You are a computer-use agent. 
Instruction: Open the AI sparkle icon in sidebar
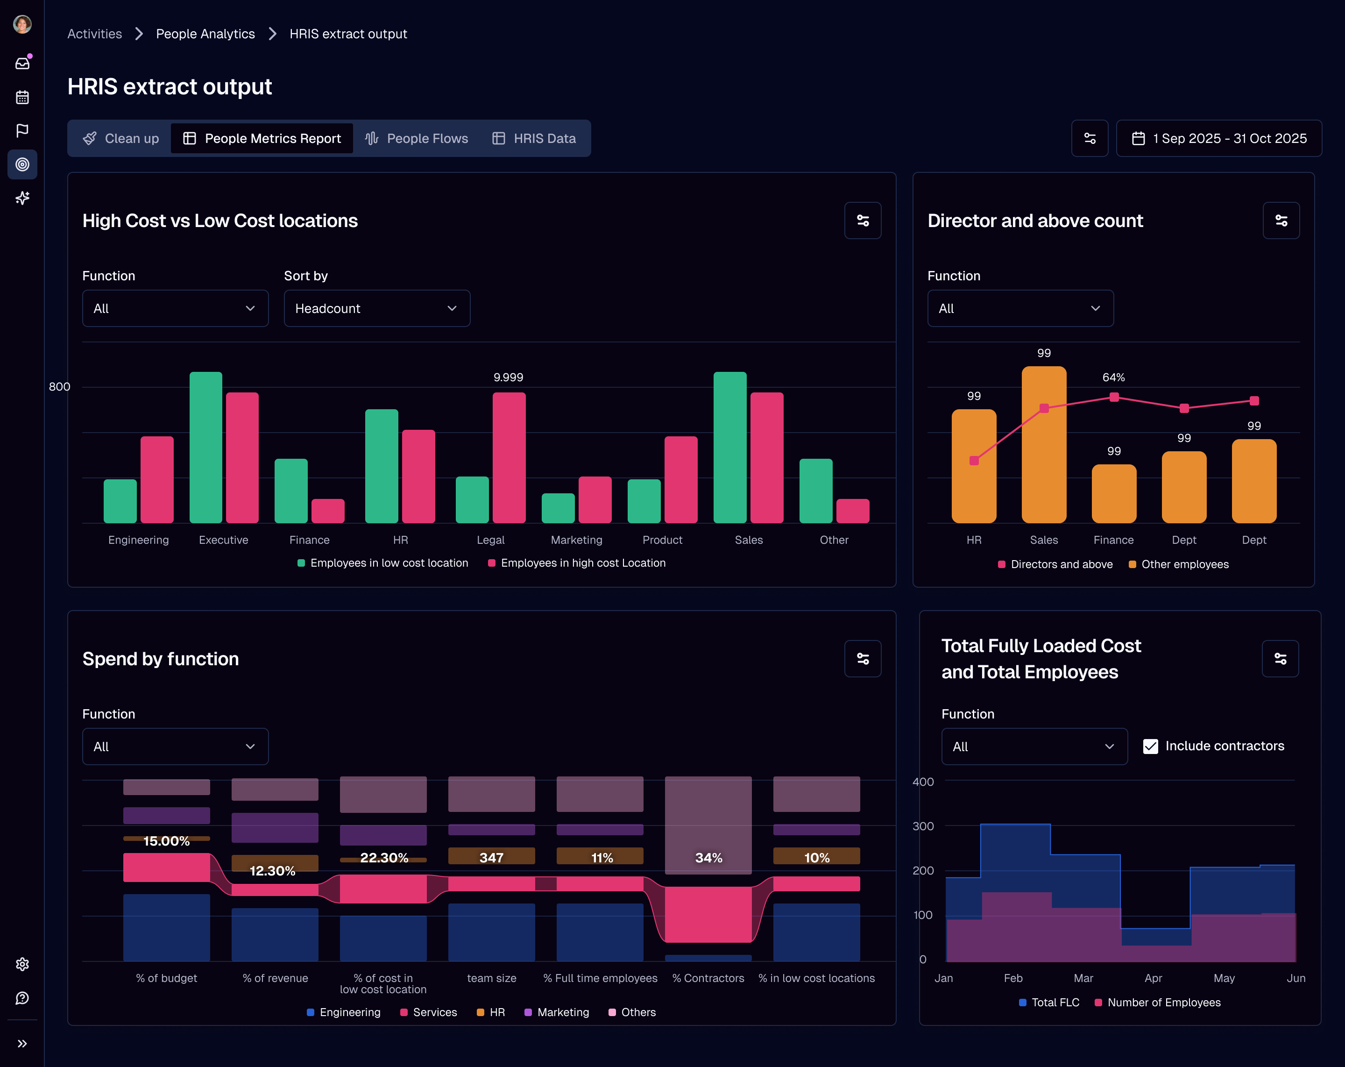click(x=22, y=199)
